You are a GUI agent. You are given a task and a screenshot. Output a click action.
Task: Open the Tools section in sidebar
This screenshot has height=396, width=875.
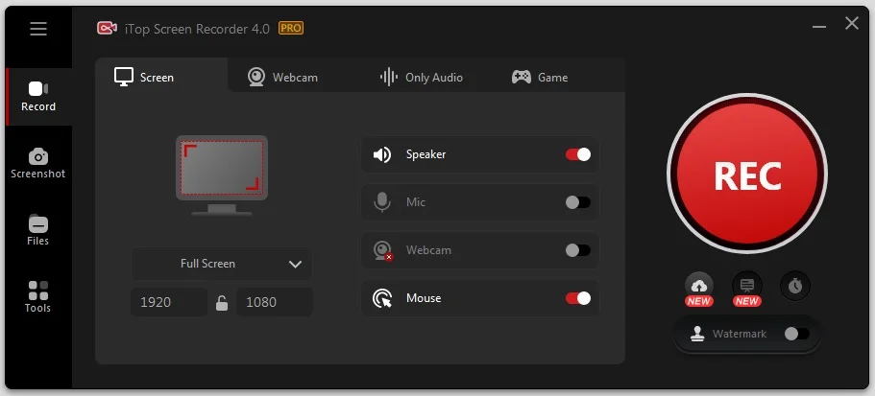click(38, 297)
